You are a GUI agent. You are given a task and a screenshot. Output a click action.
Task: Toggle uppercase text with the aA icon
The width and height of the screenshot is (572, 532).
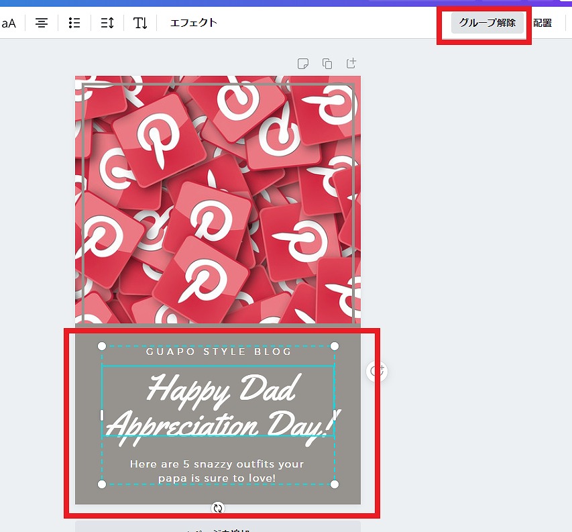tap(9, 23)
